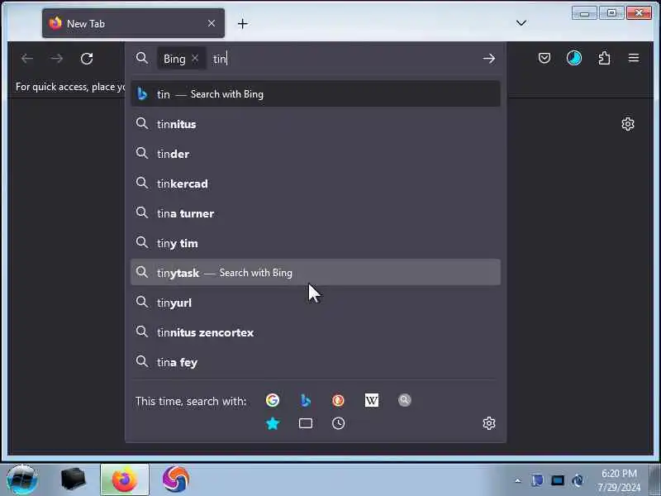Choose the 'tina turner' suggestion
This screenshot has height=496, width=661.
(316, 213)
